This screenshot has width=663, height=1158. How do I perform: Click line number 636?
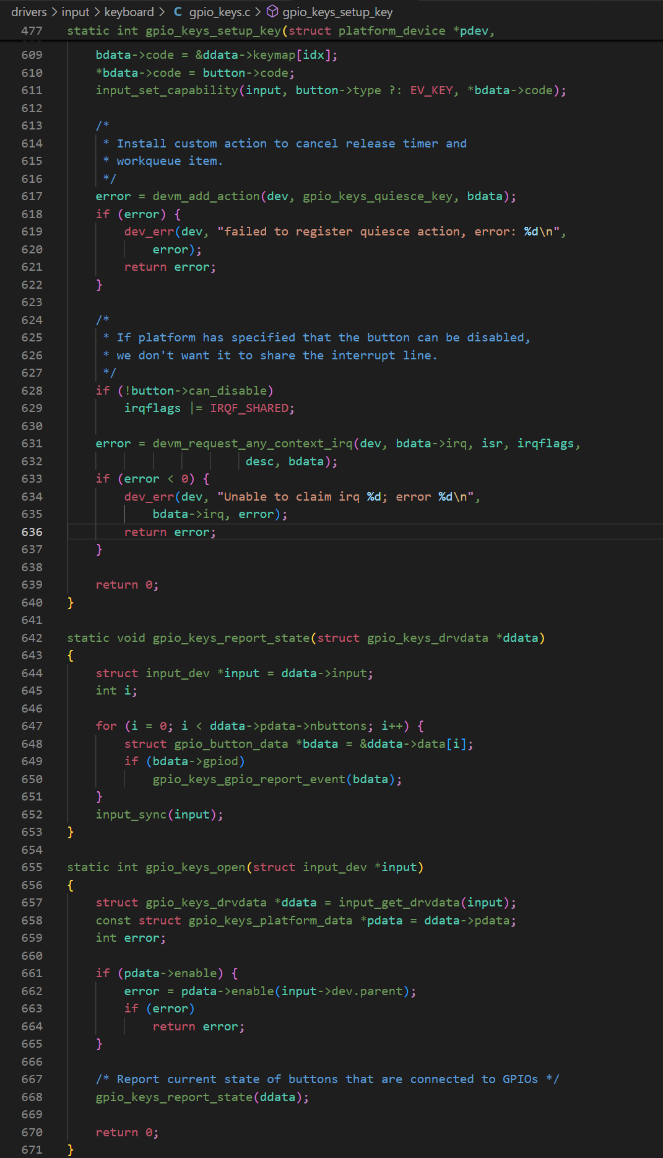point(32,532)
